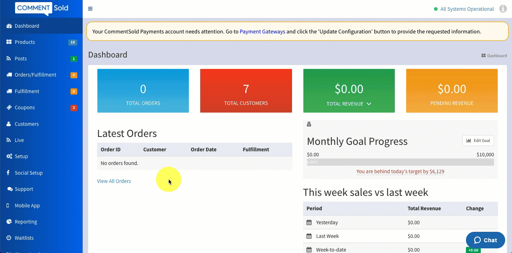Click the Setup gears icon in sidebar
Viewport: 512px width, 253px height.
[9, 156]
